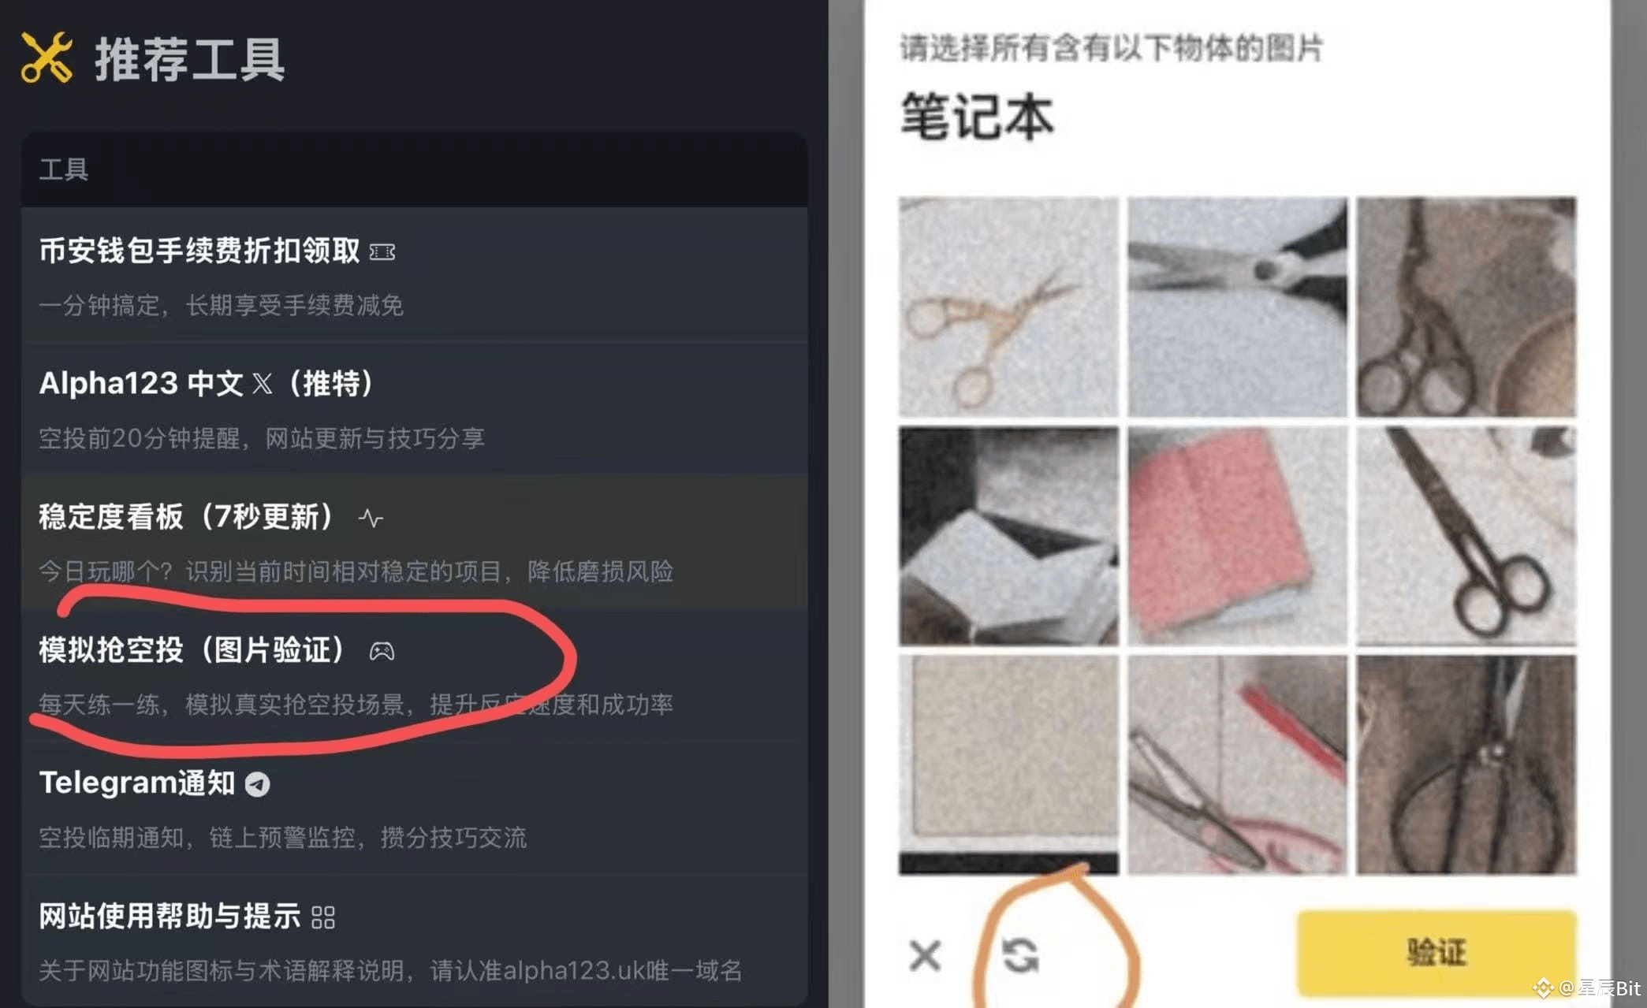The height and width of the screenshot is (1008, 1647).
Task: Select the beige blank notebook image tile
Action: [1008, 764]
